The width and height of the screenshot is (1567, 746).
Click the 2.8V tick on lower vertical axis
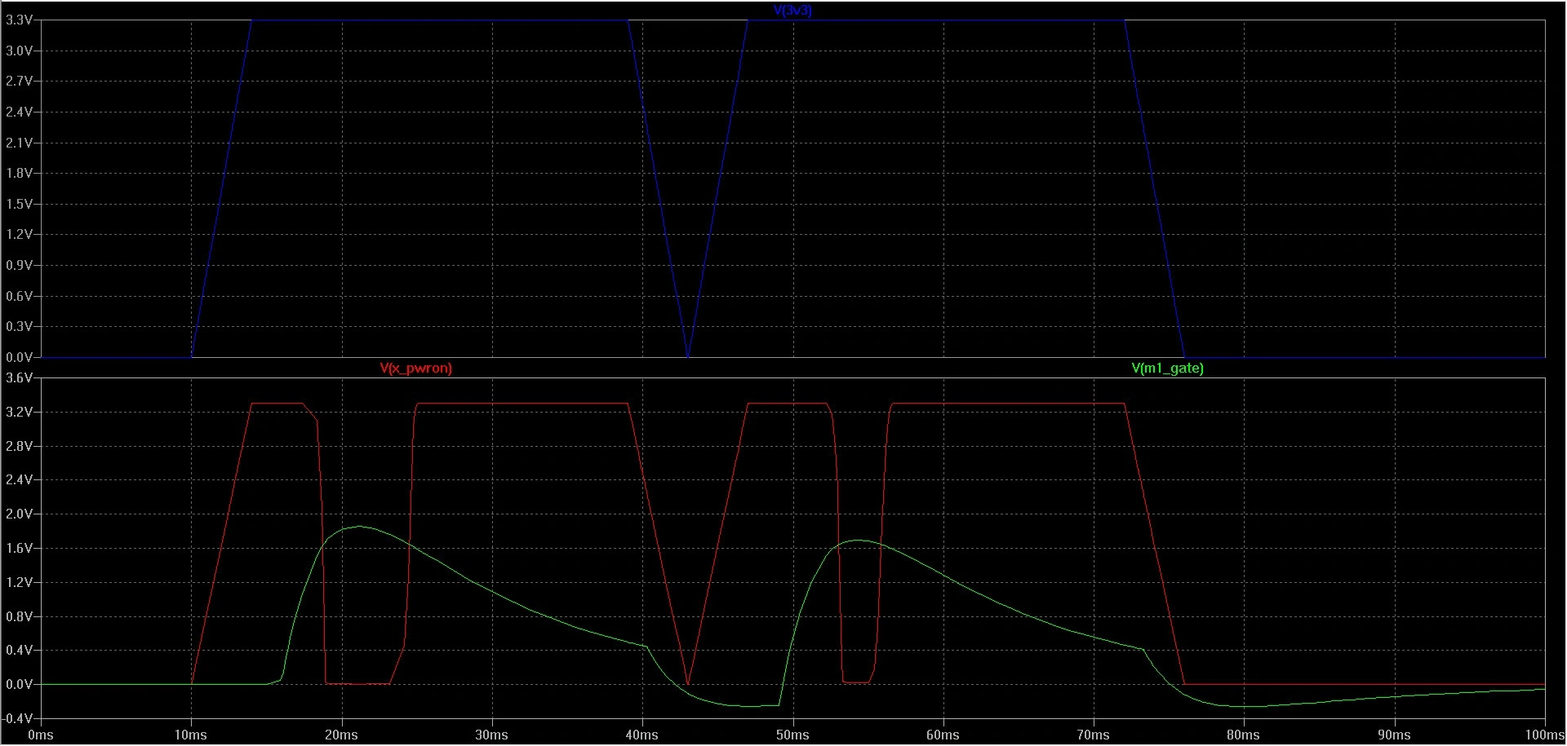(x=19, y=447)
